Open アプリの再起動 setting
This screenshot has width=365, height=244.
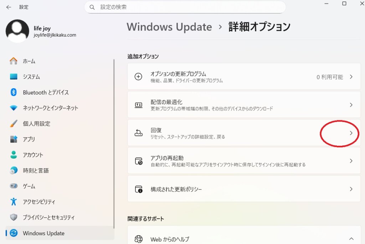244,161
